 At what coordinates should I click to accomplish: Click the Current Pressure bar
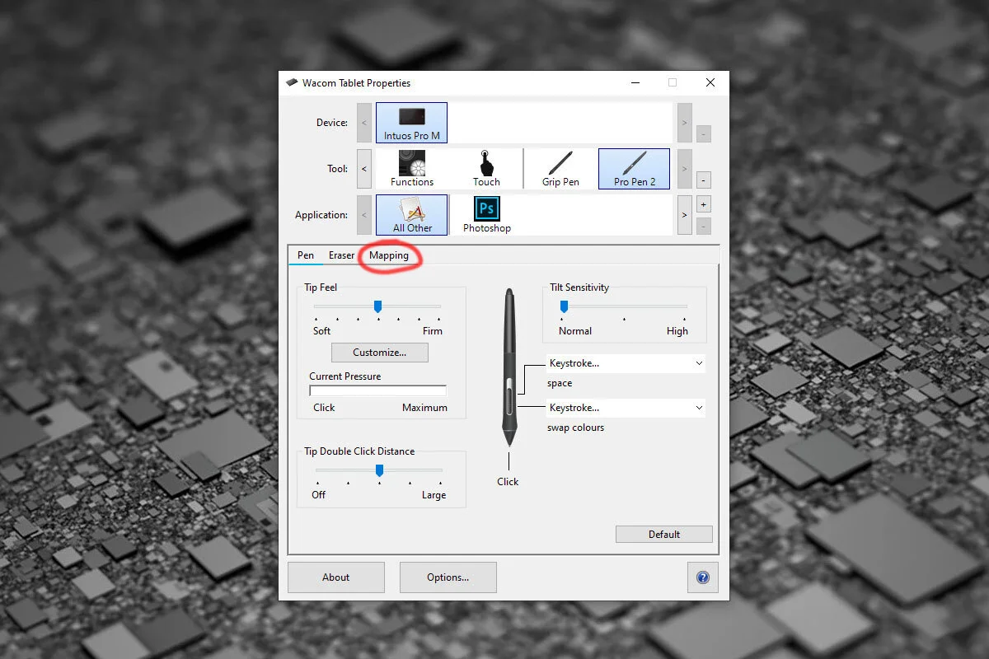click(x=378, y=390)
